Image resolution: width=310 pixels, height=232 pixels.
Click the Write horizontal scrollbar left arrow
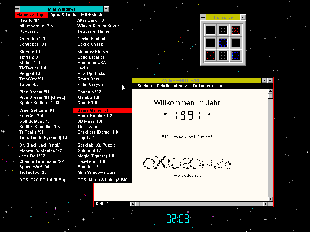[x=133, y=204]
